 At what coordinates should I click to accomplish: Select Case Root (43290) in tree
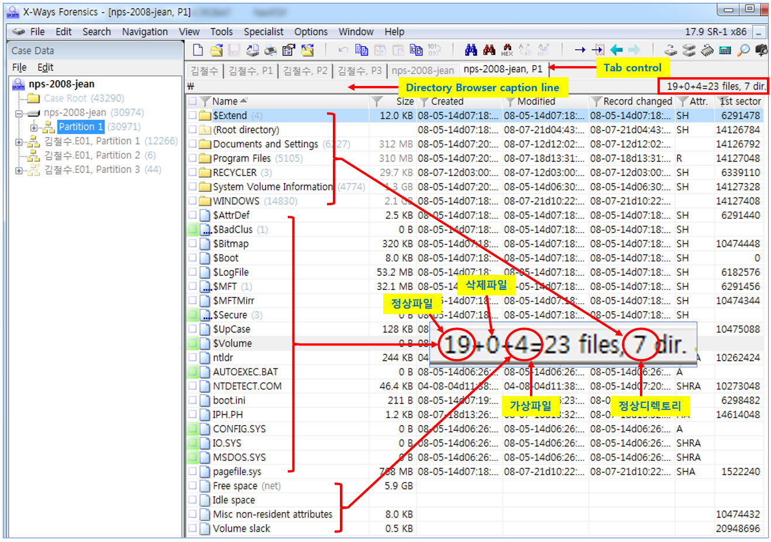pyautogui.click(x=84, y=98)
